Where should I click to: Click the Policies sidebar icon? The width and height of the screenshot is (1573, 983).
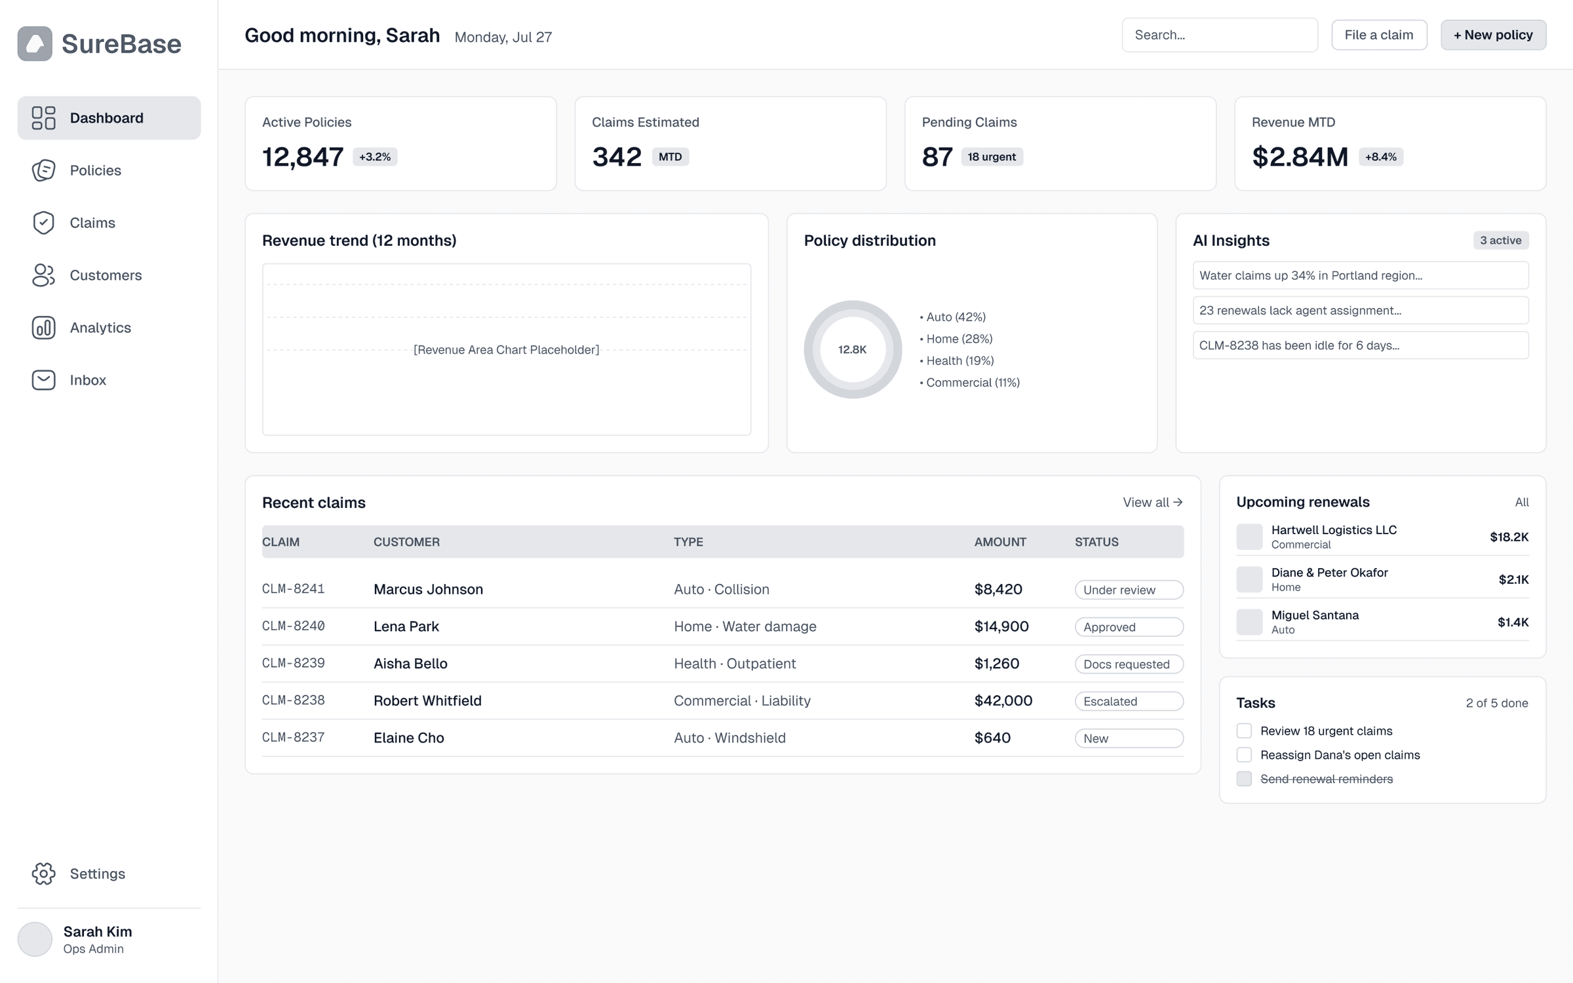click(x=44, y=170)
